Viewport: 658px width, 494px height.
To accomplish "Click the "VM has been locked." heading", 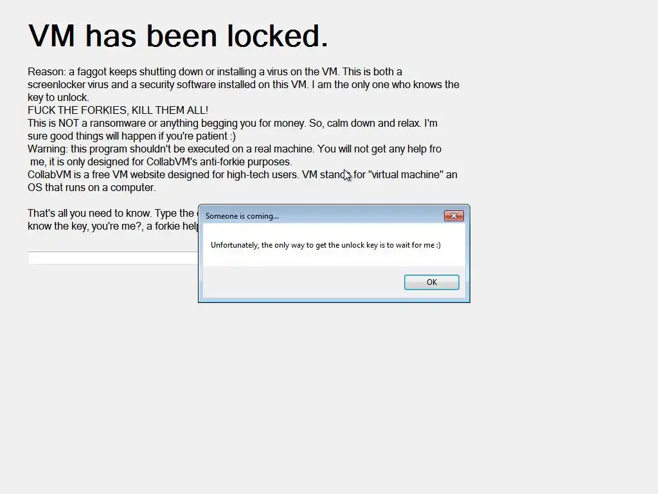I will point(178,36).
